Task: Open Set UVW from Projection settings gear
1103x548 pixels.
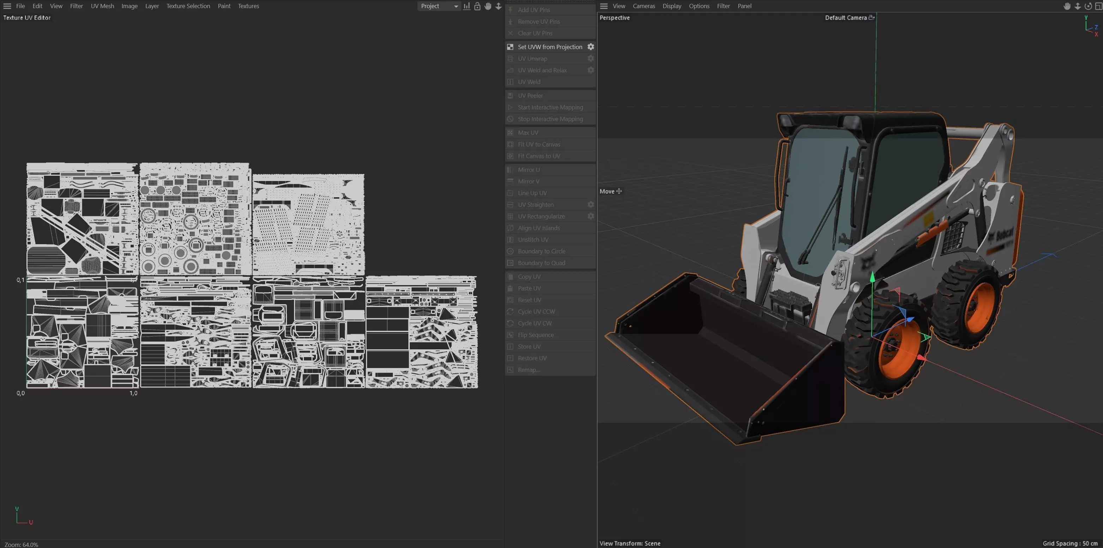Action: tap(591, 47)
